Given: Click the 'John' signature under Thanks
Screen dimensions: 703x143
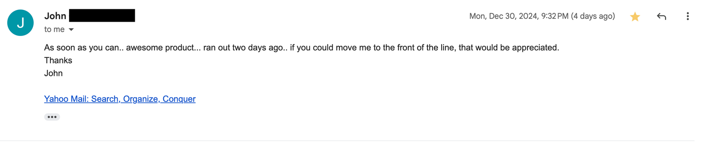Looking at the screenshot, I should click(53, 73).
